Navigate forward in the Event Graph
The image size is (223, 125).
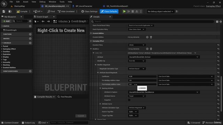point(48,22)
